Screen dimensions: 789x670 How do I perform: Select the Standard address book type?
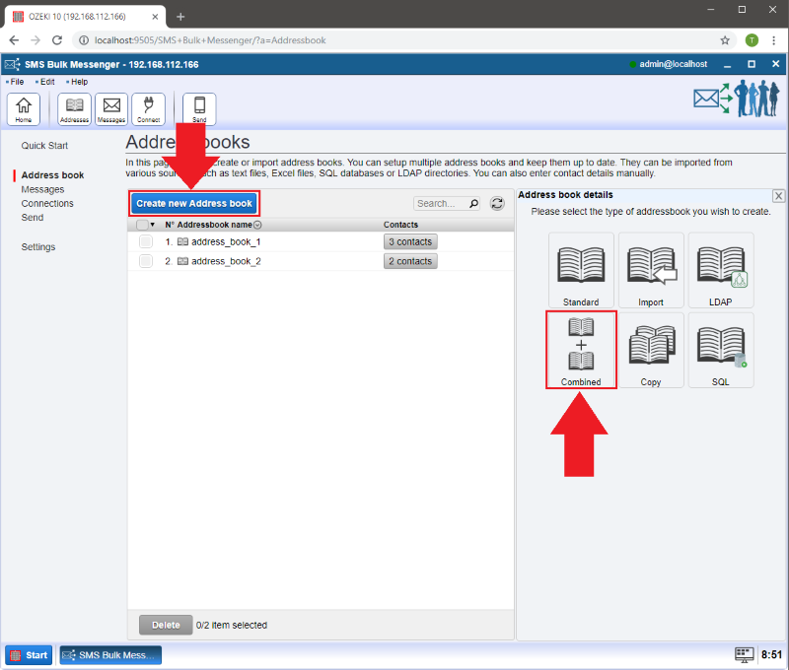[582, 271]
